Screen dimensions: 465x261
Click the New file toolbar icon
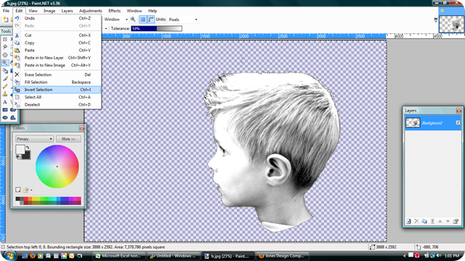coord(6,20)
